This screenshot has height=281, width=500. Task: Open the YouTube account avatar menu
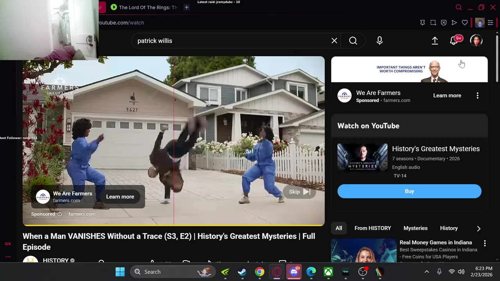[x=476, y=41]
